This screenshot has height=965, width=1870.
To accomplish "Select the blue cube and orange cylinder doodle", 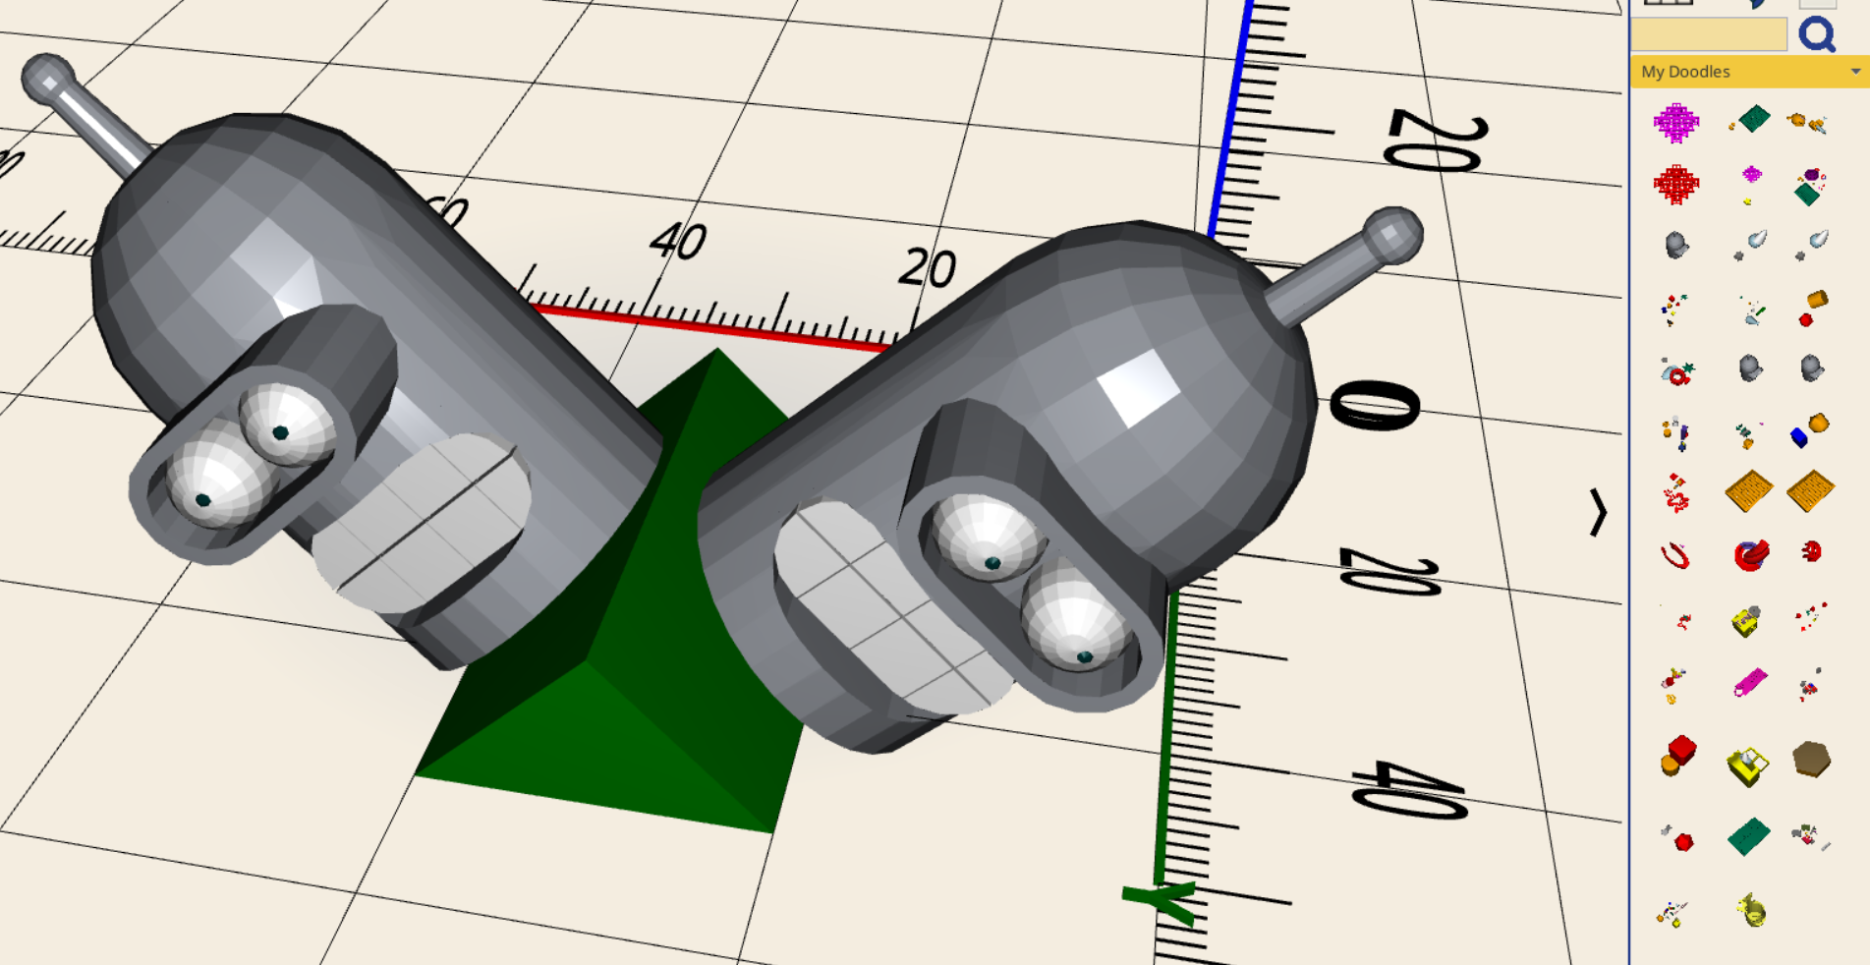I will coord(1810,430).
